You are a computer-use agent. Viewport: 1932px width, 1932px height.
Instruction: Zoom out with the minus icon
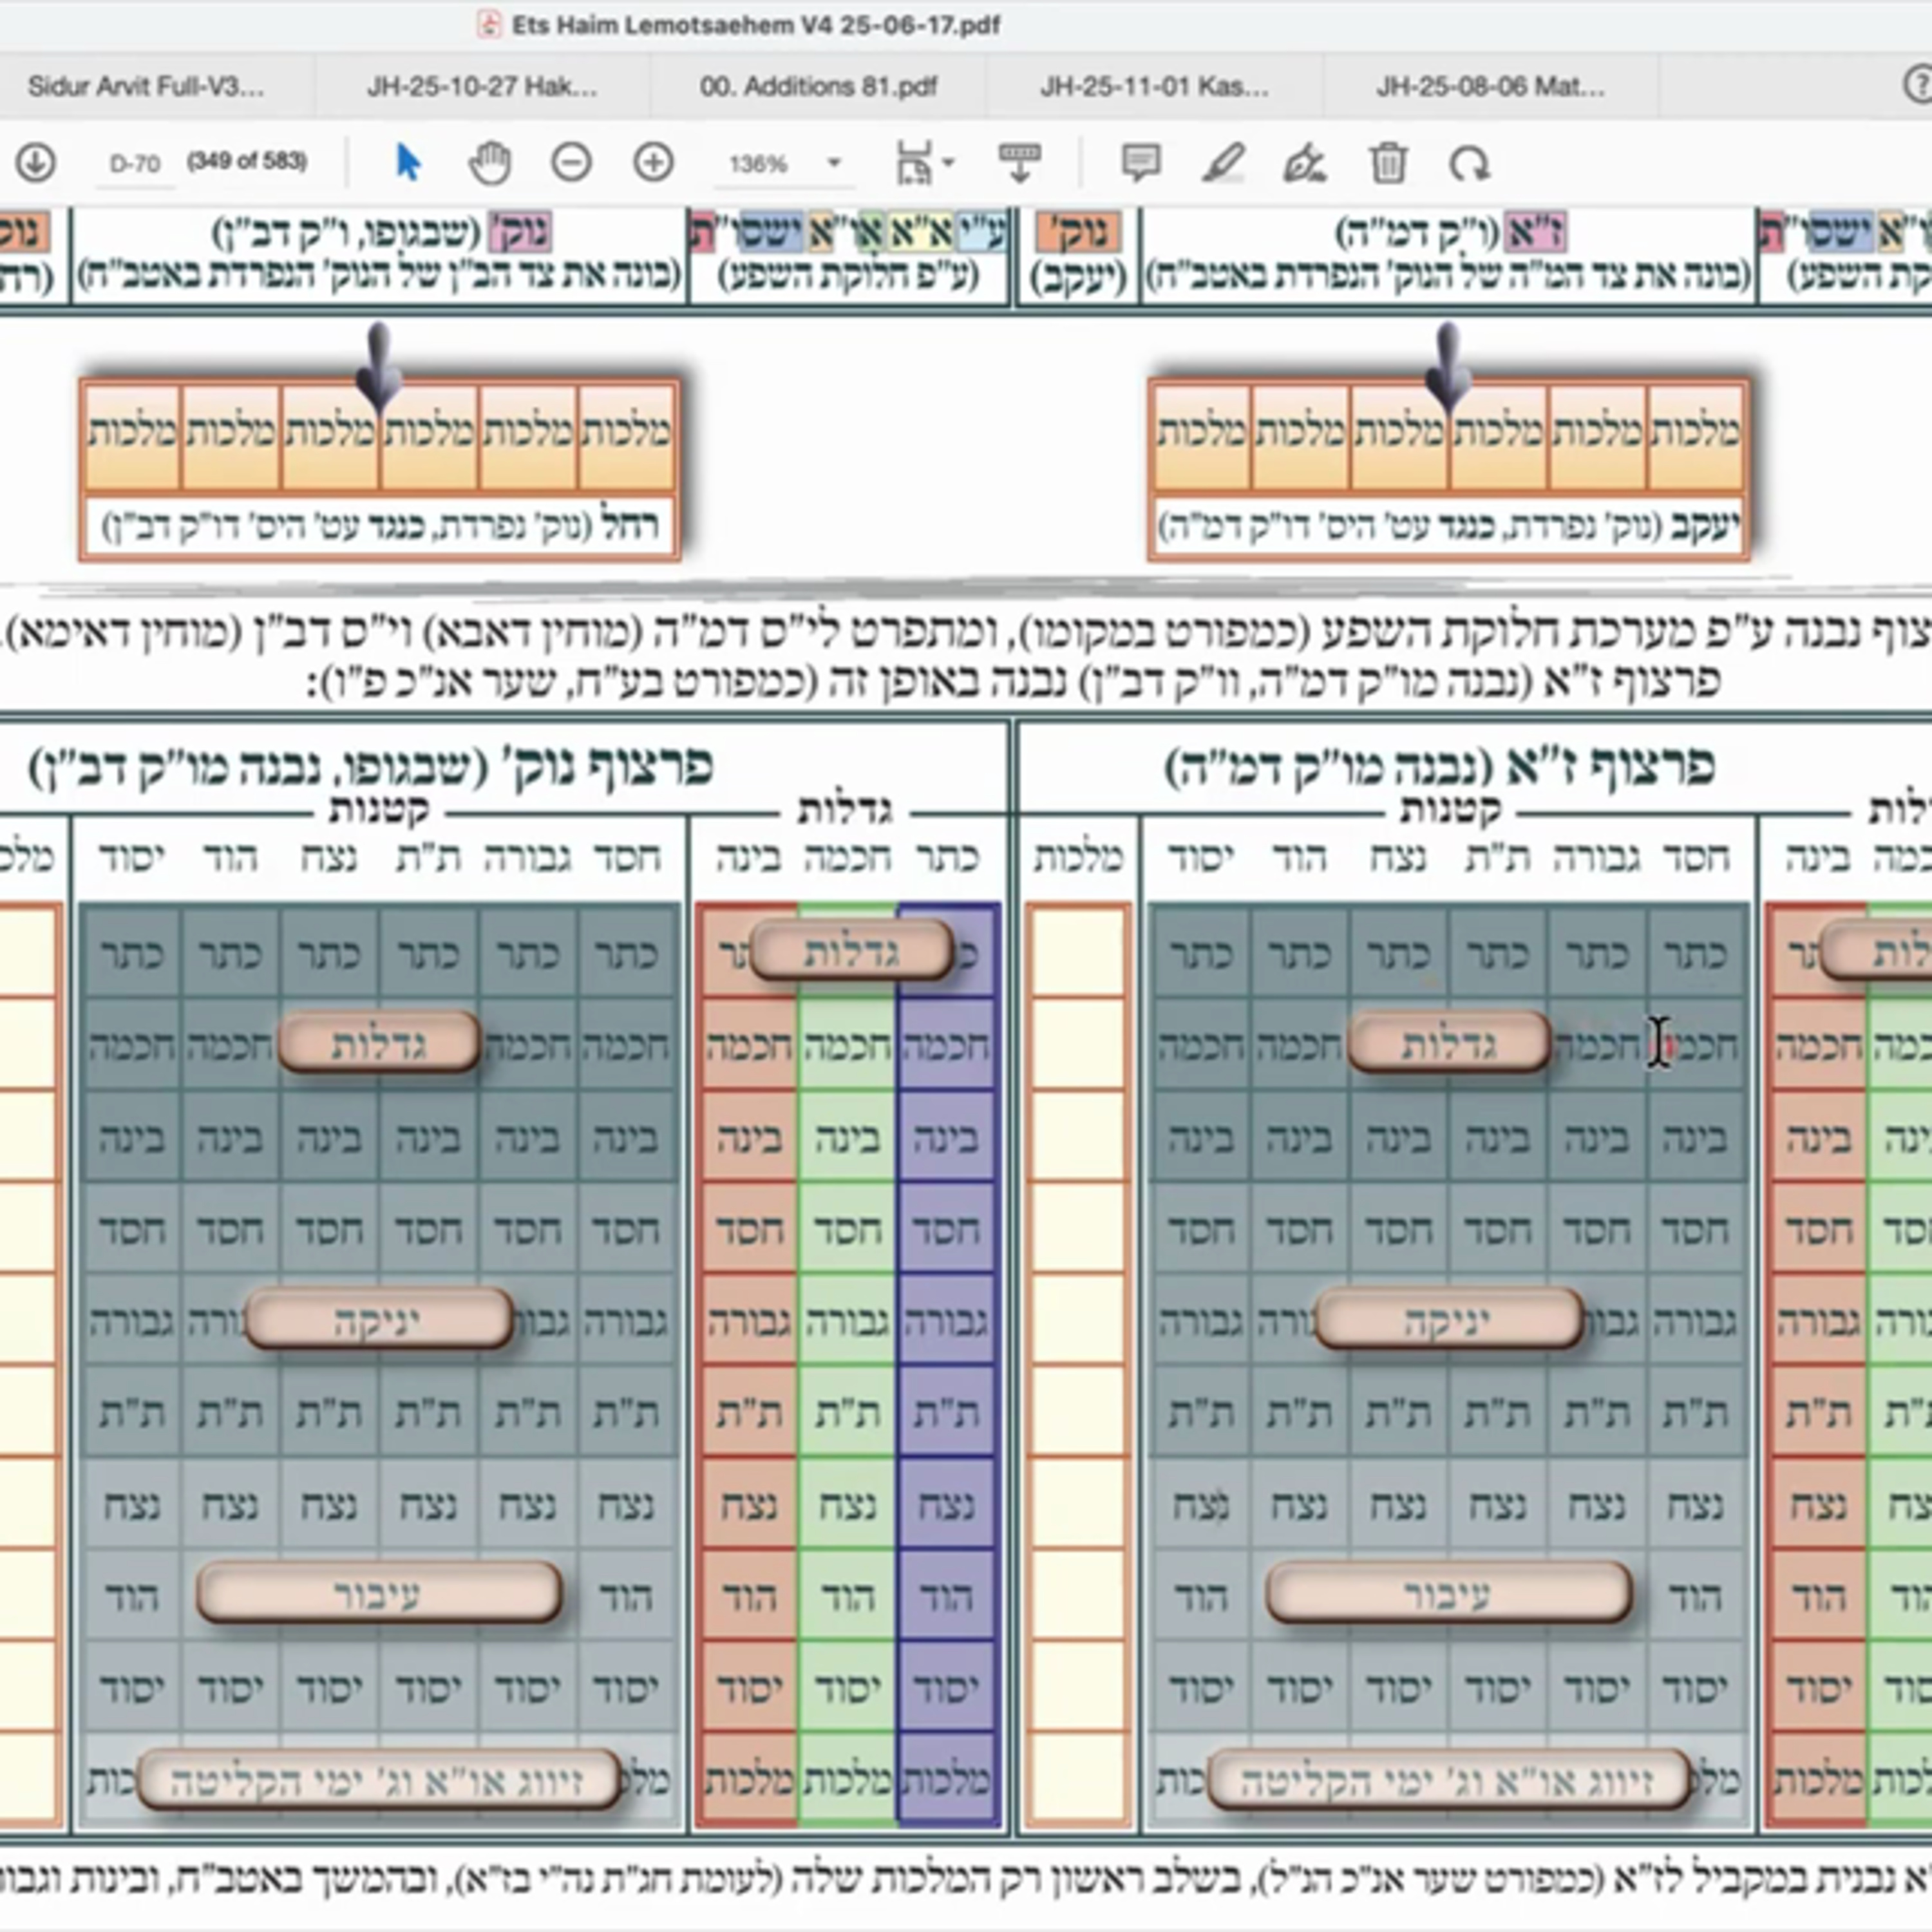[x=571, y=162]
